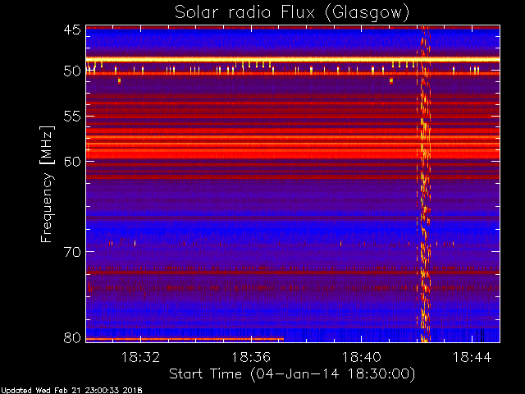Select the 18:40 time tick label

[x=361, y=357]
